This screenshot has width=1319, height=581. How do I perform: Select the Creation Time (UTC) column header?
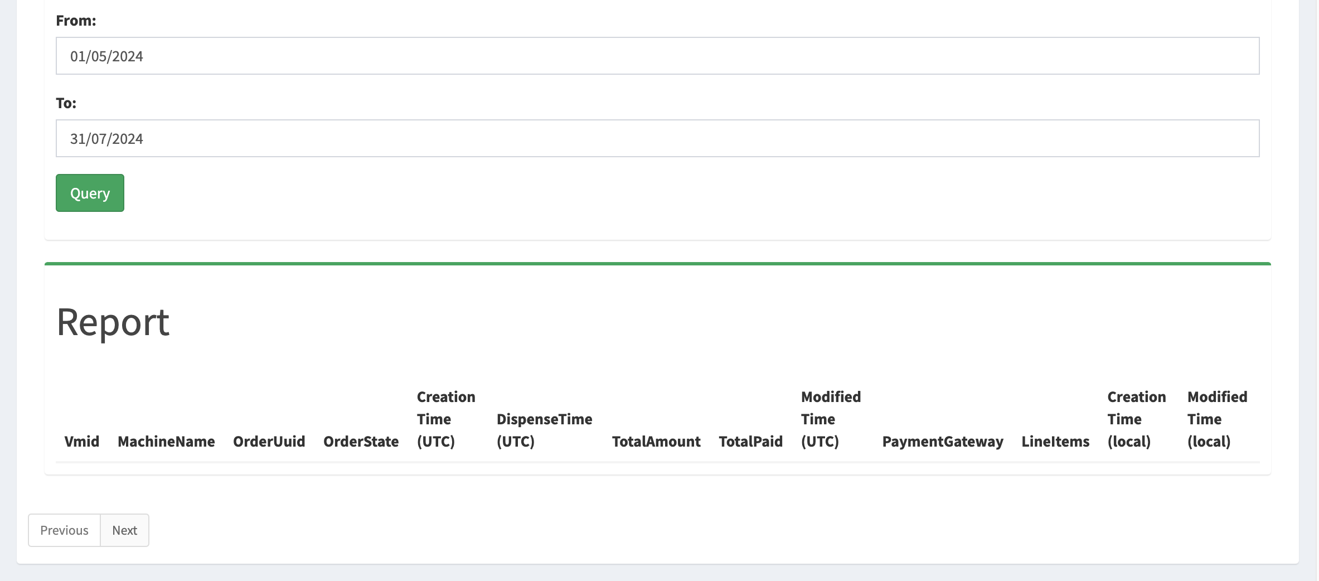tap(446, 419)
